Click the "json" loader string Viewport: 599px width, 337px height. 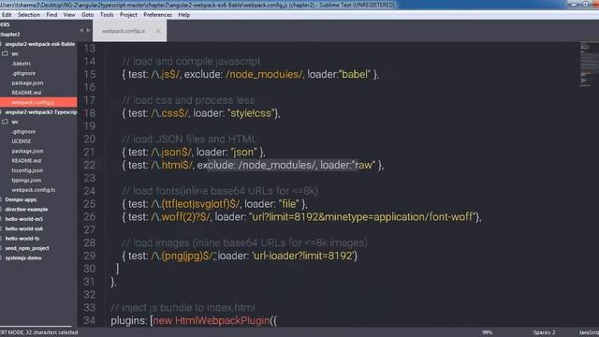[243, 152]
